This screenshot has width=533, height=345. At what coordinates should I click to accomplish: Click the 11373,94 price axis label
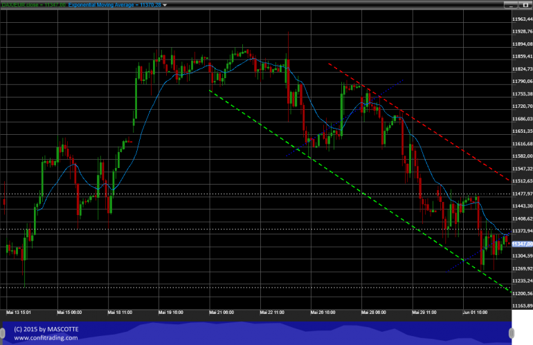(523, 231)
